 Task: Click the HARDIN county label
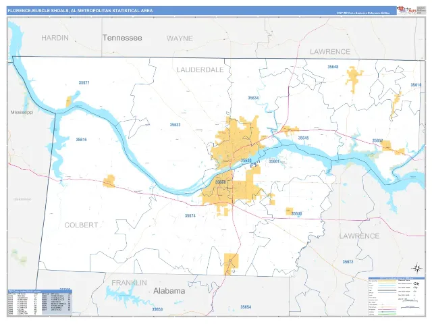(x=55, y=38)
